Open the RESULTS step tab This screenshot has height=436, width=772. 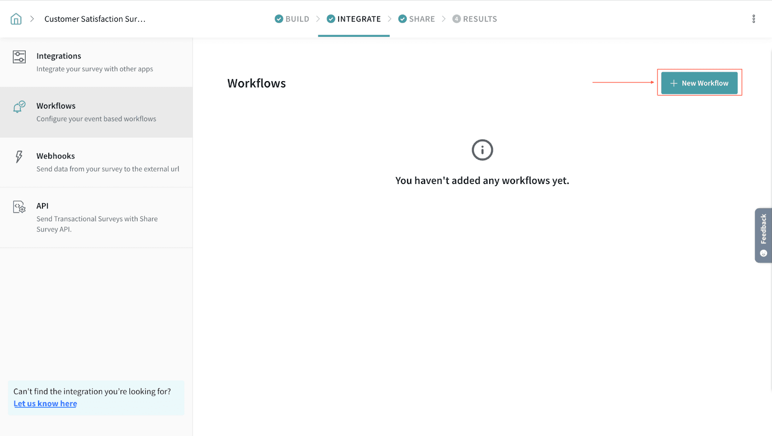(474, 19)
